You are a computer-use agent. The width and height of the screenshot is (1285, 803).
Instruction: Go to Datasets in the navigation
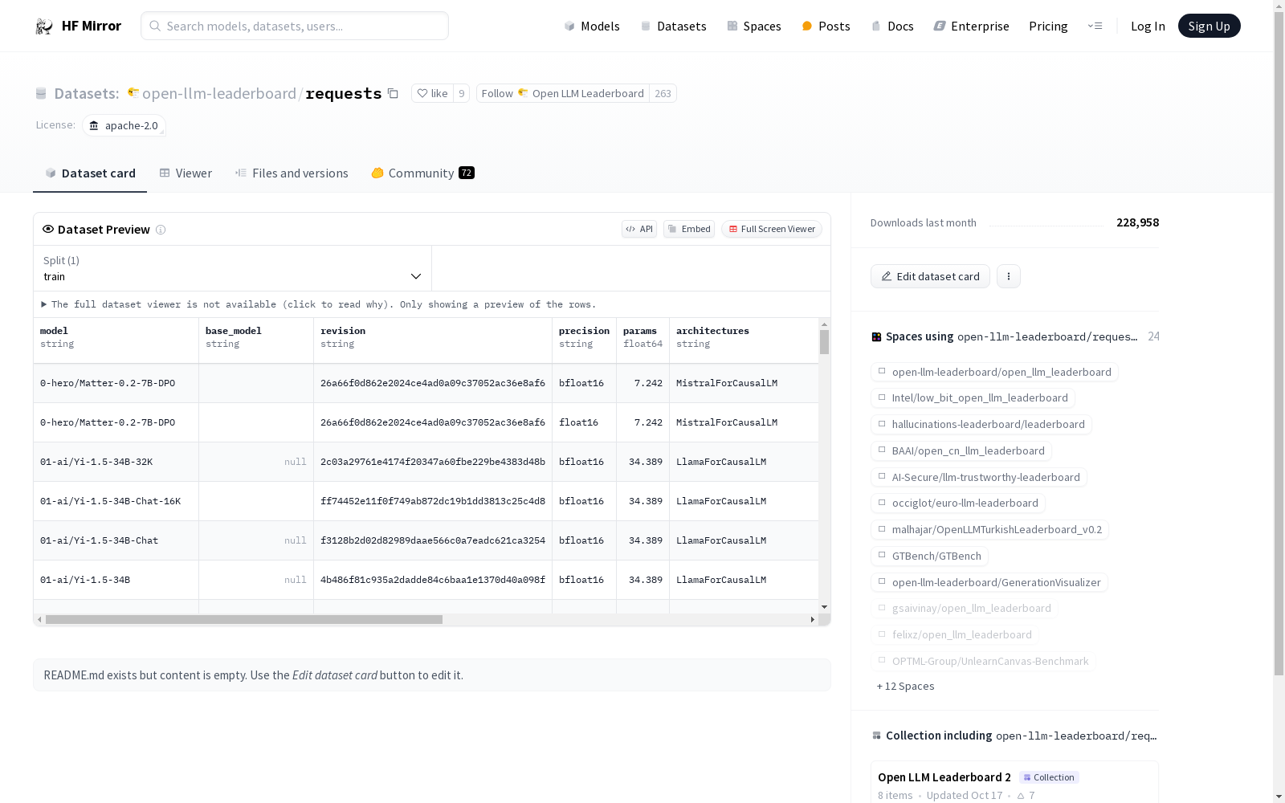click(673, 26)
